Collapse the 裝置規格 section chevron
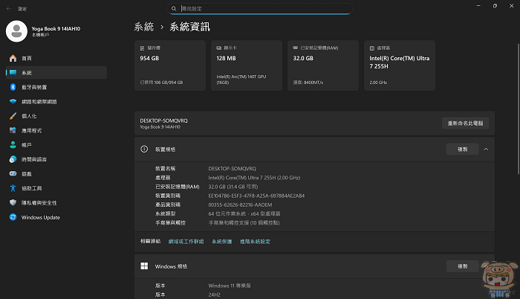 point(486,149)
